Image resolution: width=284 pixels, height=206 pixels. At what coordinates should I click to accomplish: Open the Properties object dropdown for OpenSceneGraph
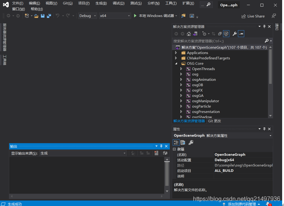pos(271,135)
